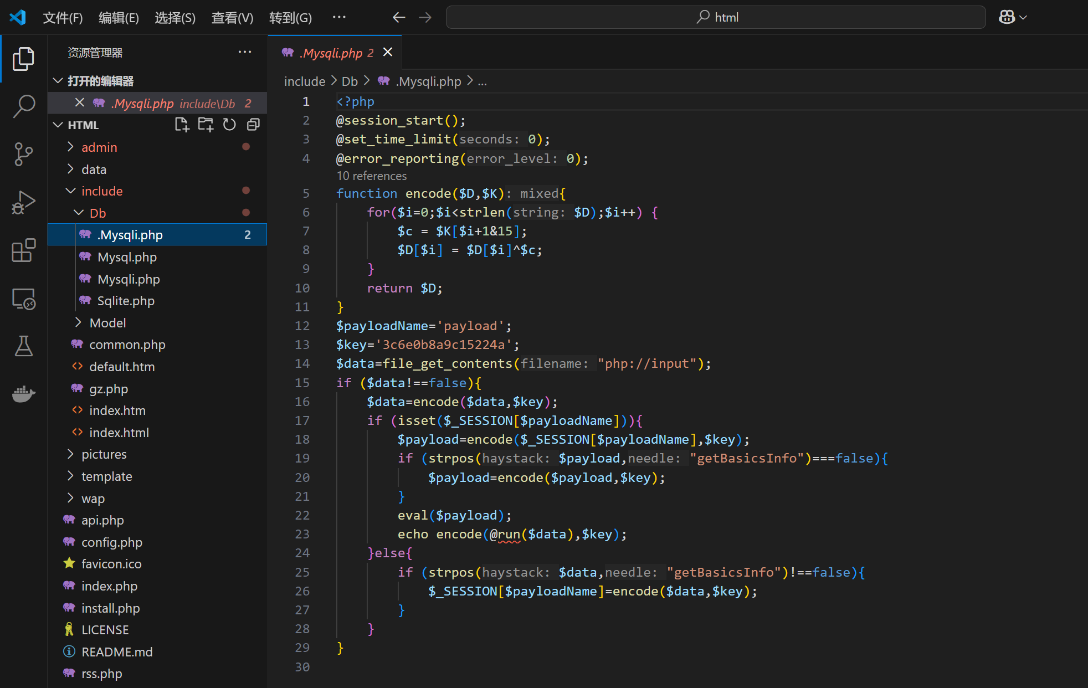Click .Mysqli.php breadcrumb segment
1088x688 pixels.
(428, 81)
